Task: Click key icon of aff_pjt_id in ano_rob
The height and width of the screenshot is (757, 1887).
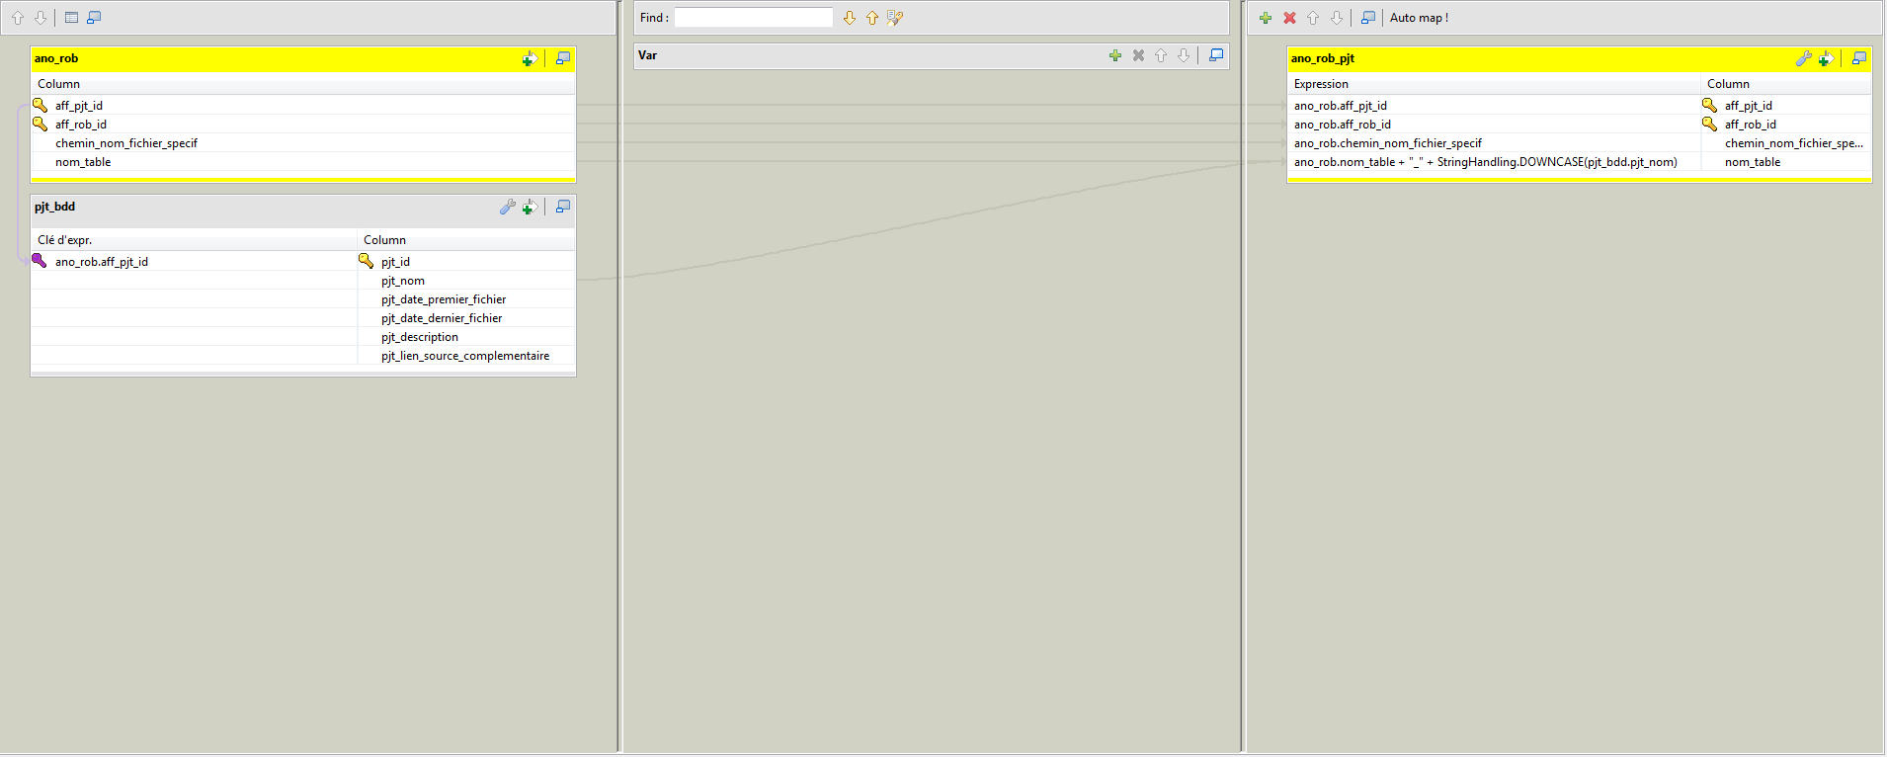Action: pyautogui.click(x=41, y=105)
